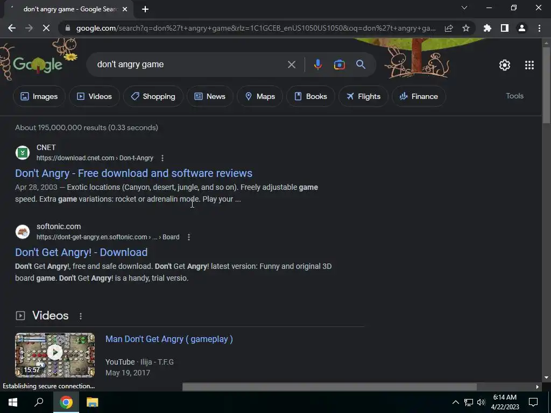Close the don't angry game tab

tap(125, 9)
